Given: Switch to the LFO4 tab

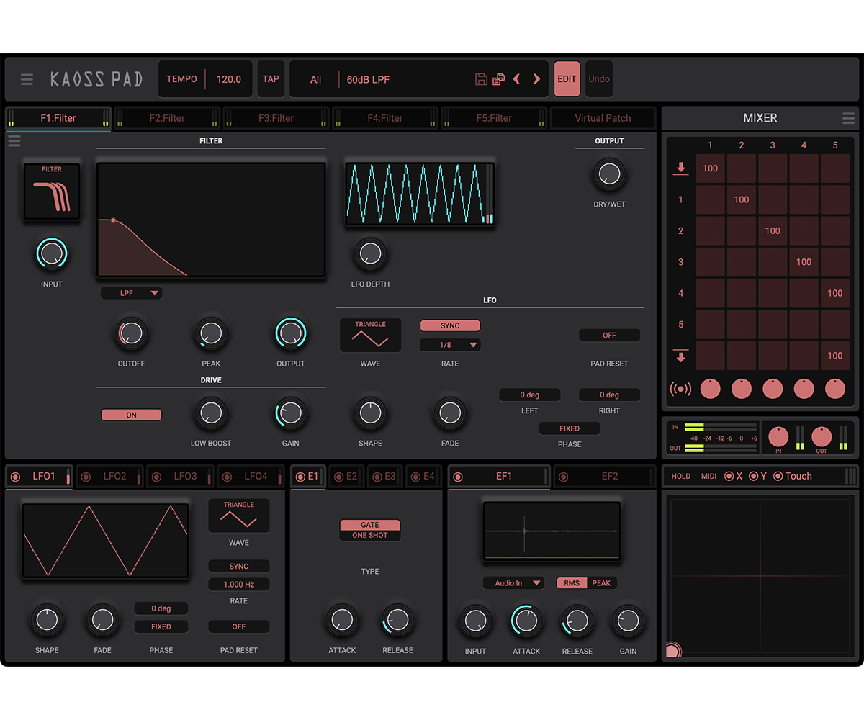Looking at the screenshot, I should point(251,476).
